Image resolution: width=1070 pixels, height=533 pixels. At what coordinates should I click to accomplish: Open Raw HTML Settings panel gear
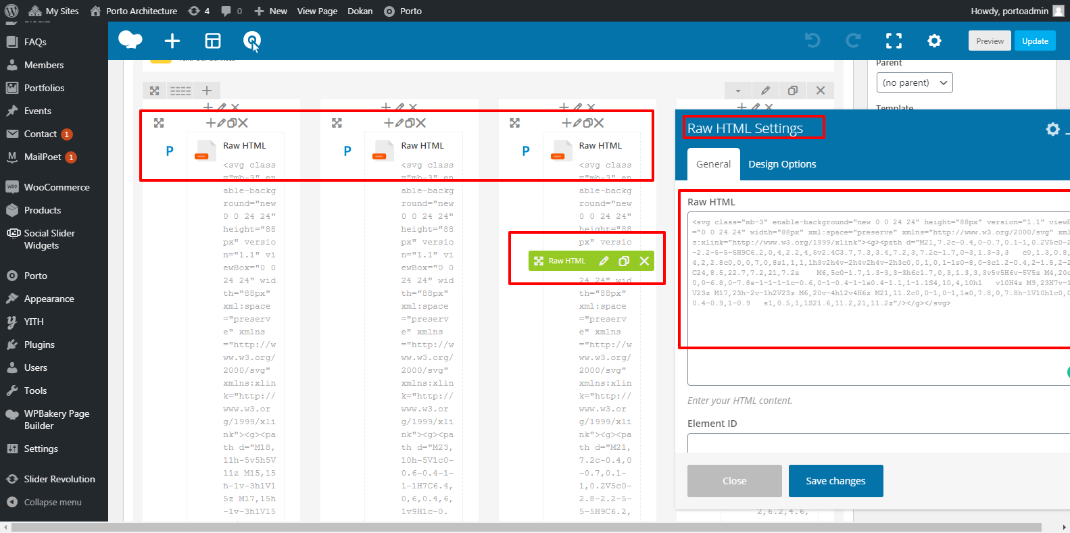pos(1052,129)
